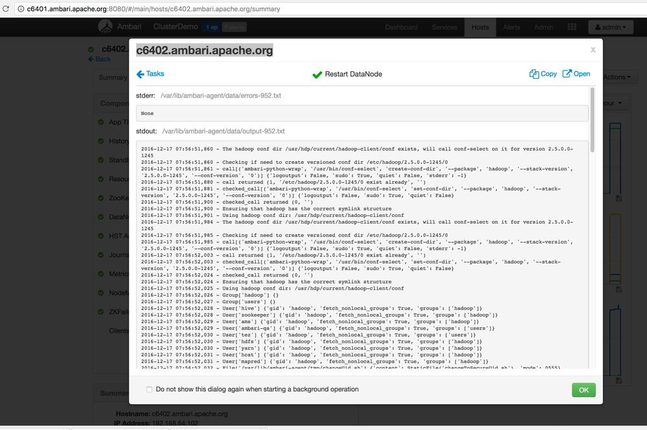647x430 pixels.
Task: Expand the hour time range selector
Action: [x=609, y=103]
